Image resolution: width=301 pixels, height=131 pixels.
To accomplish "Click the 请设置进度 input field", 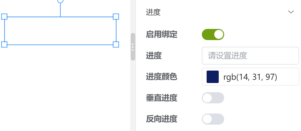I will [250, 56].
